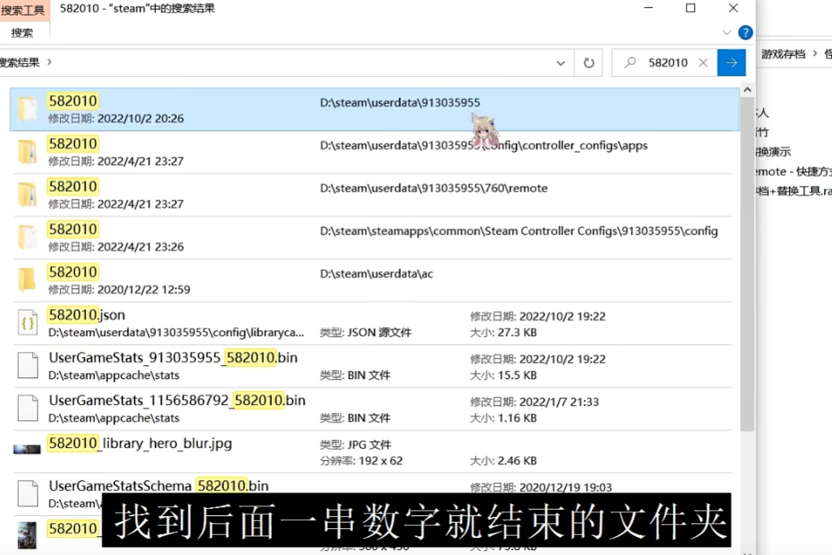
Task: Click the 换演示 item in background window
Action: [774, 152]
